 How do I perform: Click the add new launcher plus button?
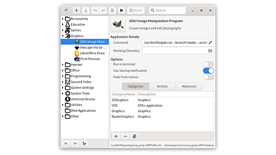click(77, 11)
